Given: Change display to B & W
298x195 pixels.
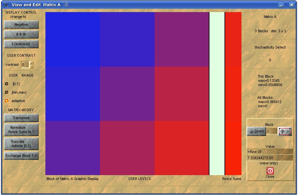Looking at the screenshot, I should (21, 34).
